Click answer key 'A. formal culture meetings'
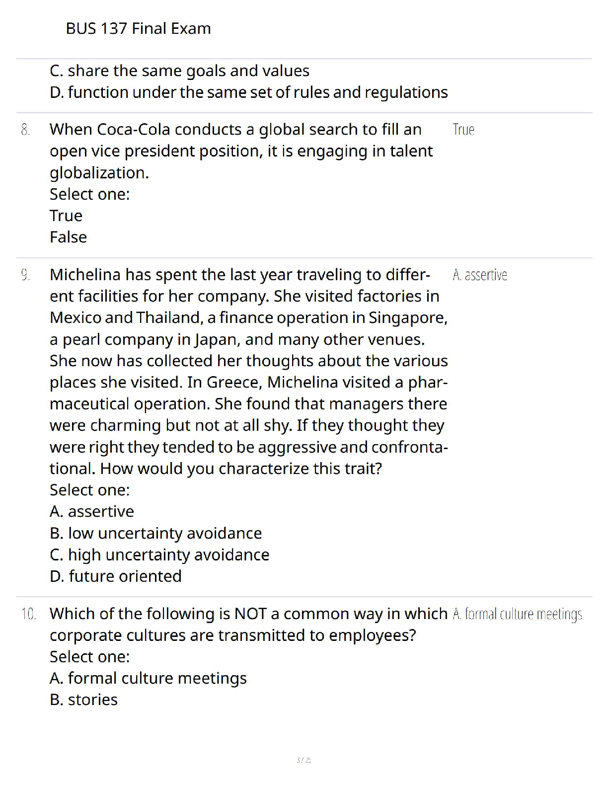608x787 pixels. pos(517,614)
